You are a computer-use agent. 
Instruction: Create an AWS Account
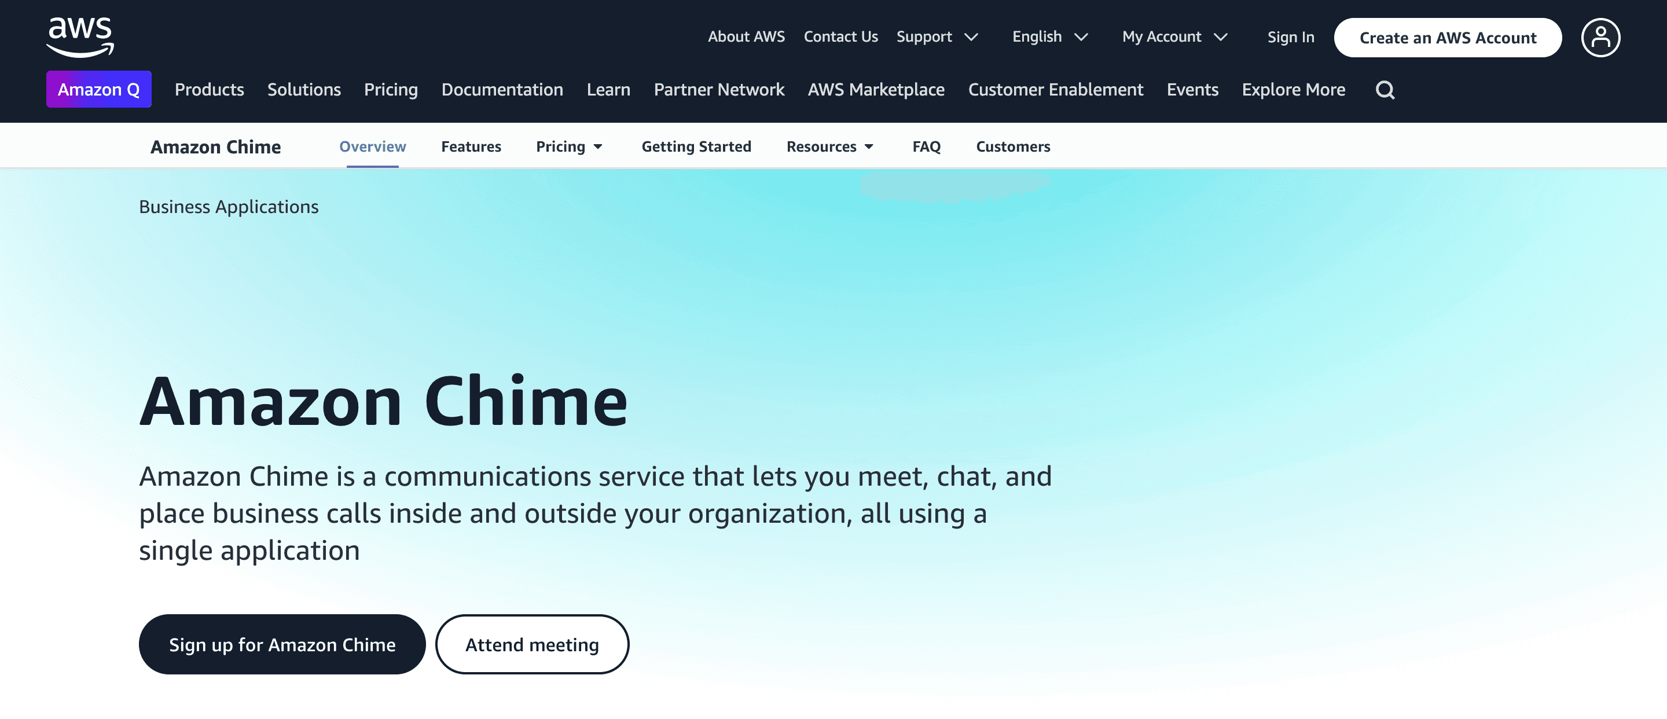1448,38
